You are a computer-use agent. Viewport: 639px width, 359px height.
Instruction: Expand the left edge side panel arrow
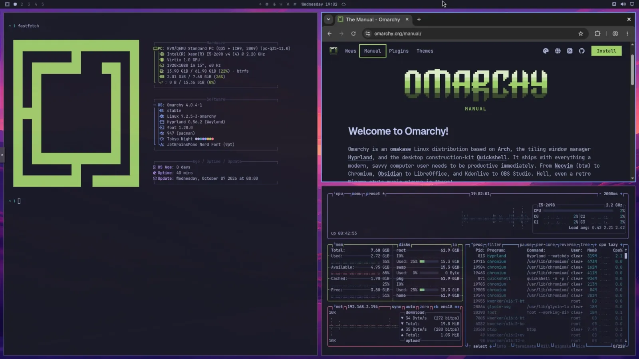tap(2, 155)
